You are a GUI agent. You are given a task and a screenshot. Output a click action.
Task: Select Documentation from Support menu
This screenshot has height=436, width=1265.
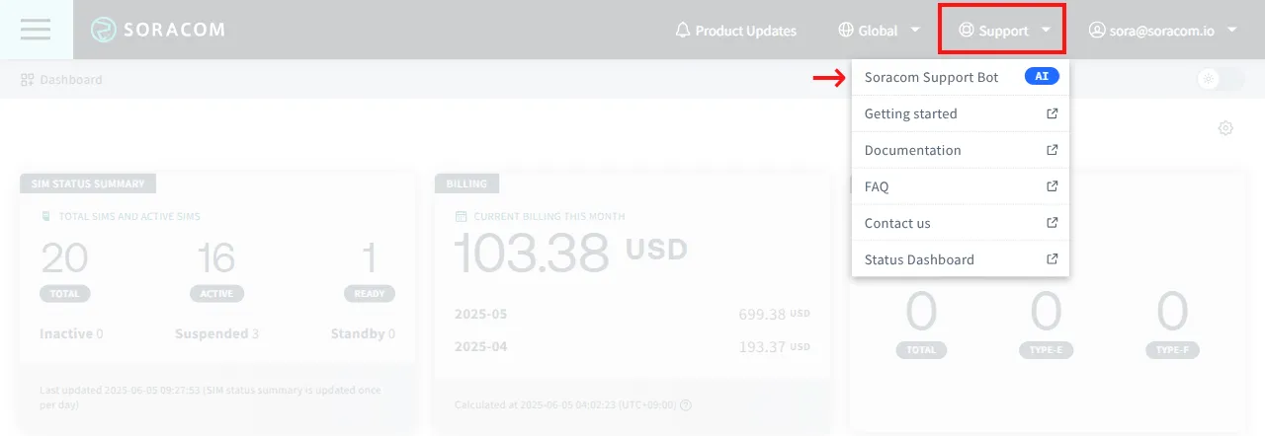click(x=961, y=150)
